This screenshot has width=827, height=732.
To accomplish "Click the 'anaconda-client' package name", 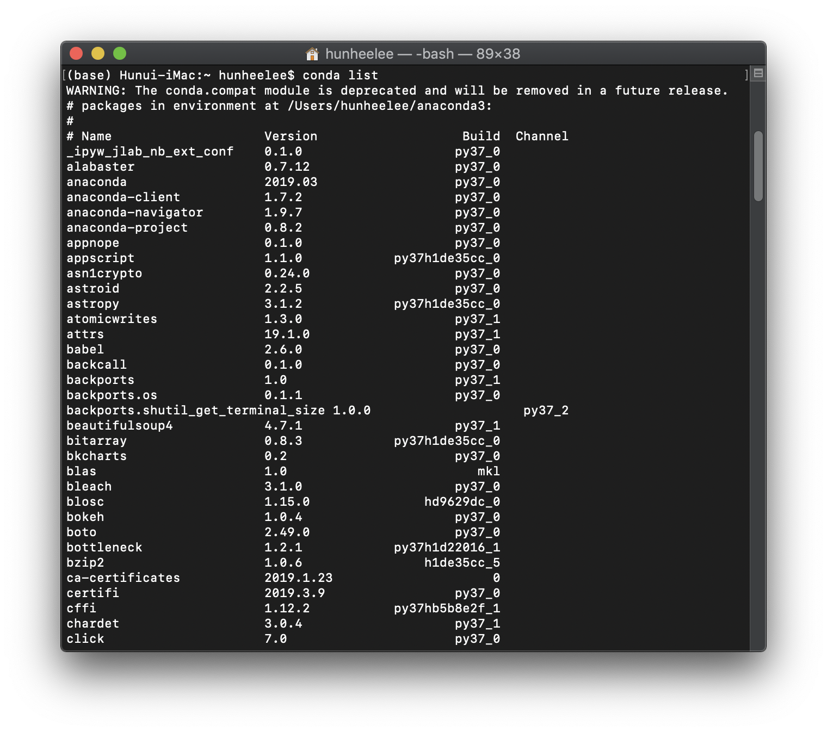I will [124, 197].
